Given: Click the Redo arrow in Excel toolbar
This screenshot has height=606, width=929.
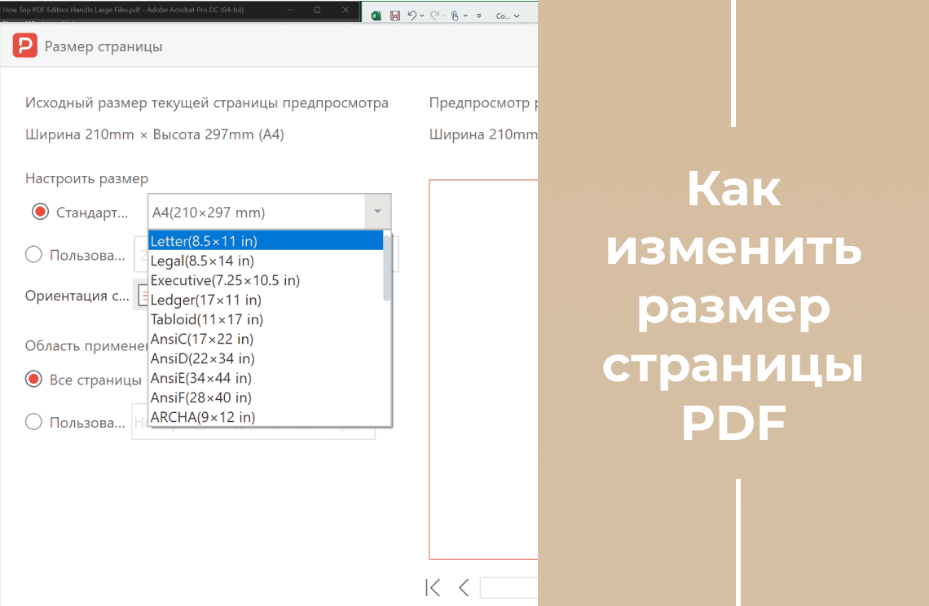Looking at the screenshot, I should (434, 15).
